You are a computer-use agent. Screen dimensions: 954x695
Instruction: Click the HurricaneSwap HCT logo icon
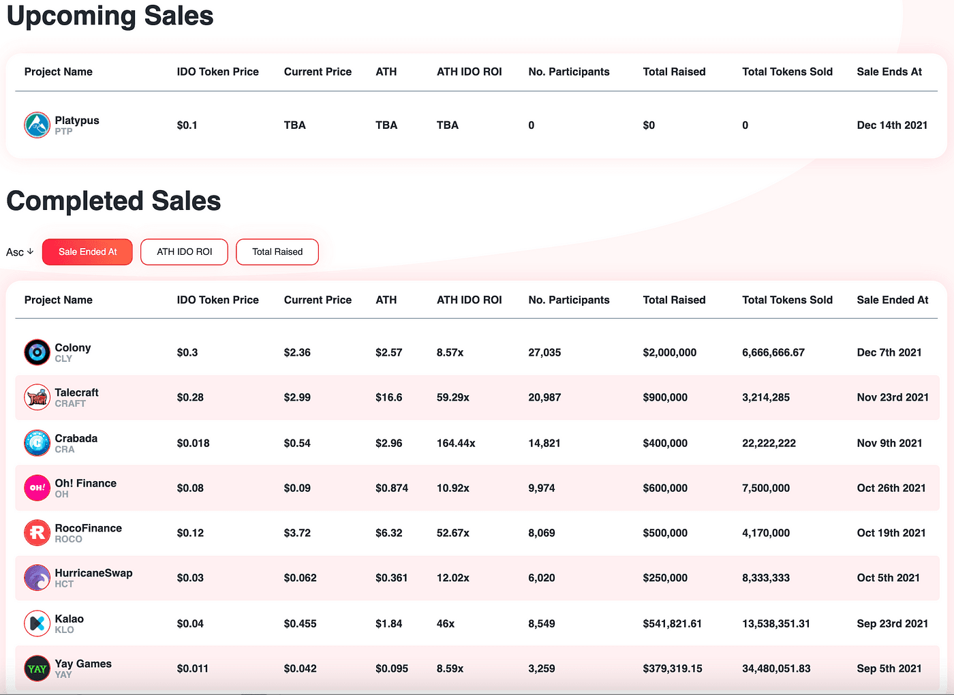tap(37, 578)
